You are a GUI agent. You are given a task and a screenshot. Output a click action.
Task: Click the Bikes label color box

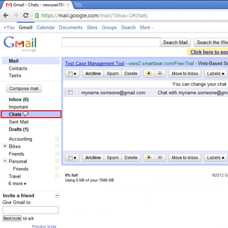pos(57,146)
